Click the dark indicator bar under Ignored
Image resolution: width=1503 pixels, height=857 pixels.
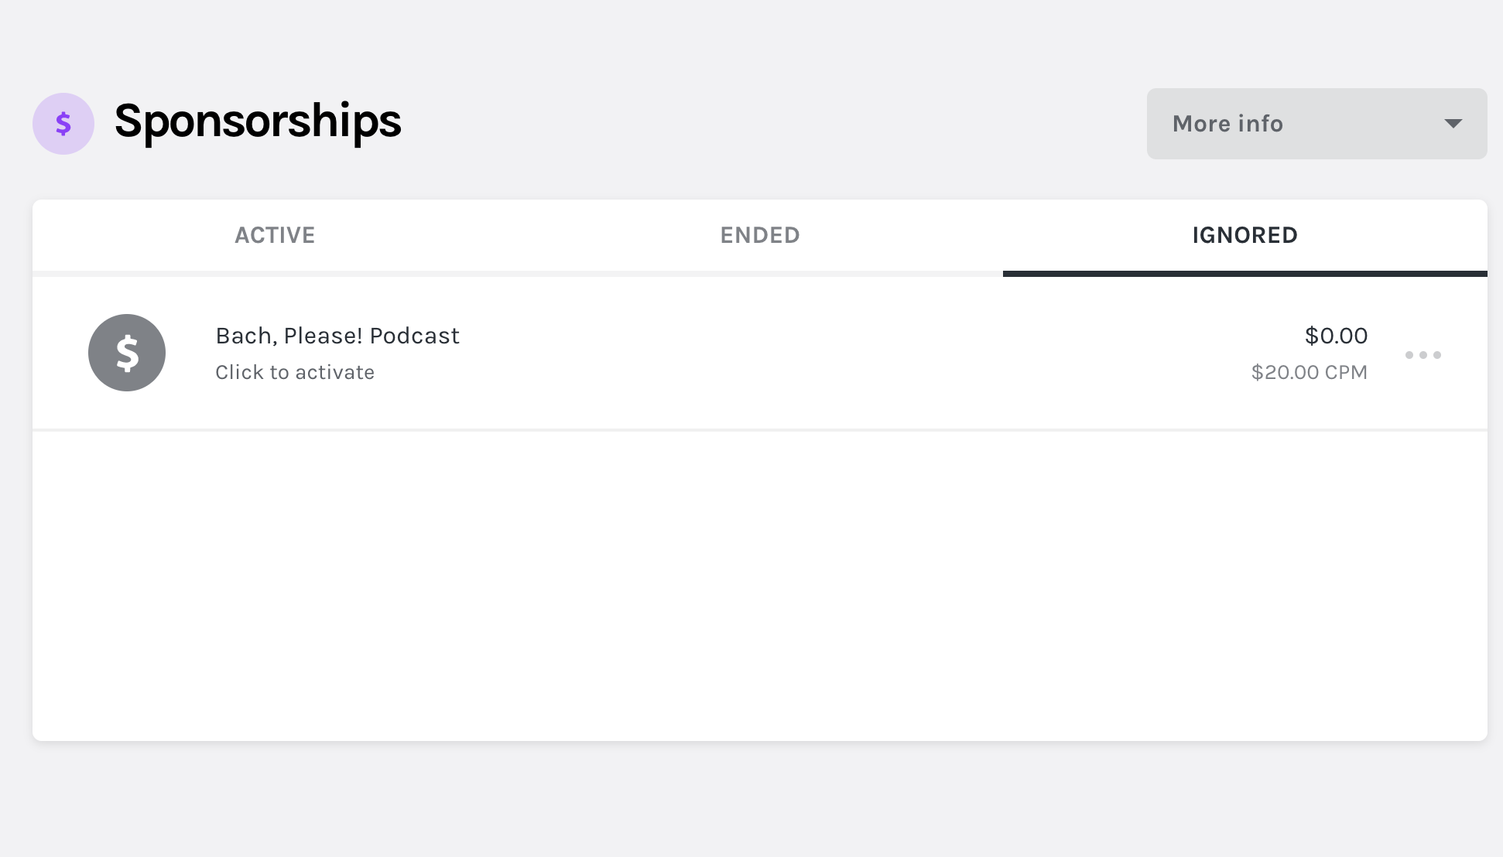pyautogui.click(x=1245, y=273)
